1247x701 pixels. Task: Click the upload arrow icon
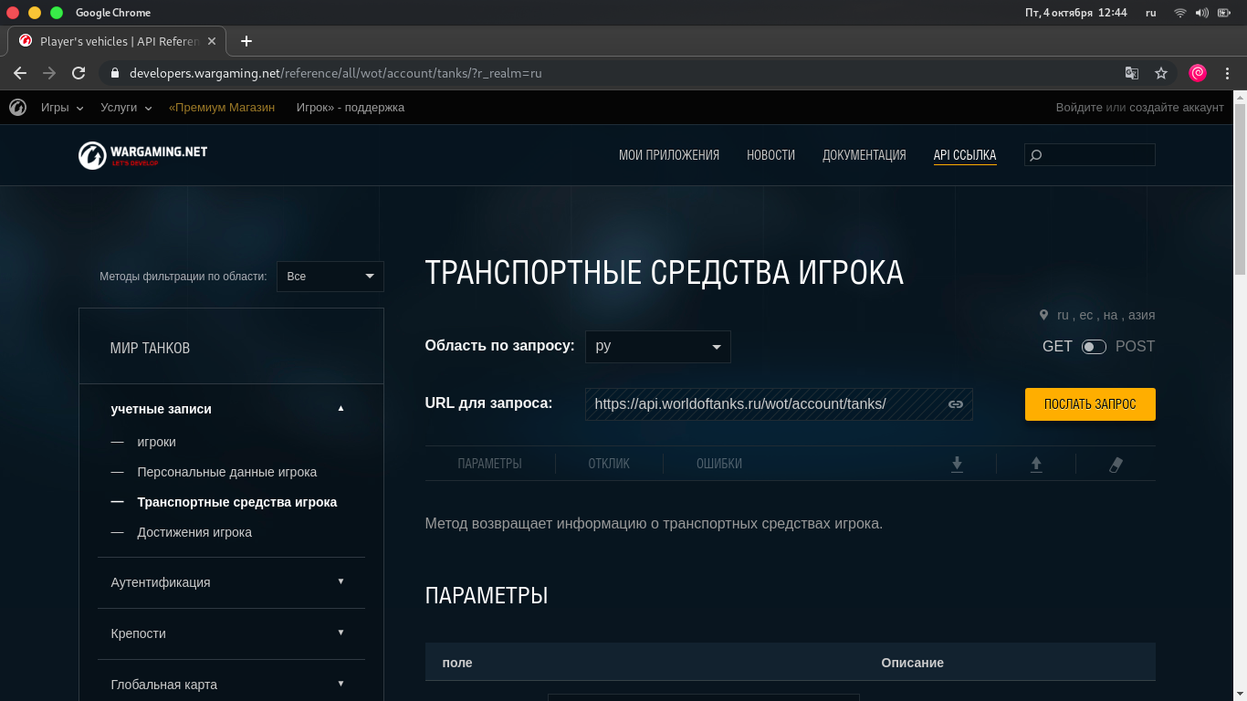point(1036,464)
